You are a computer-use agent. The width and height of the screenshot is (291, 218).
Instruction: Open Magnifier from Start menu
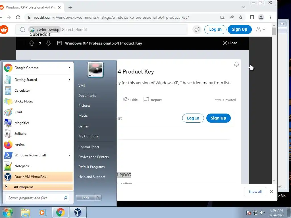[38, 123]
